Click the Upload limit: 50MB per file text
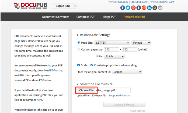This screenshot has width=188, height=113. [x=91, y=96]
